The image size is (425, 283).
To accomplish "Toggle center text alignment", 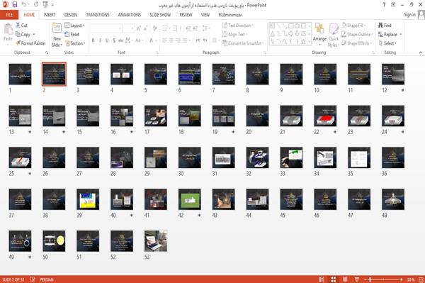I will [x=171, y=40].
